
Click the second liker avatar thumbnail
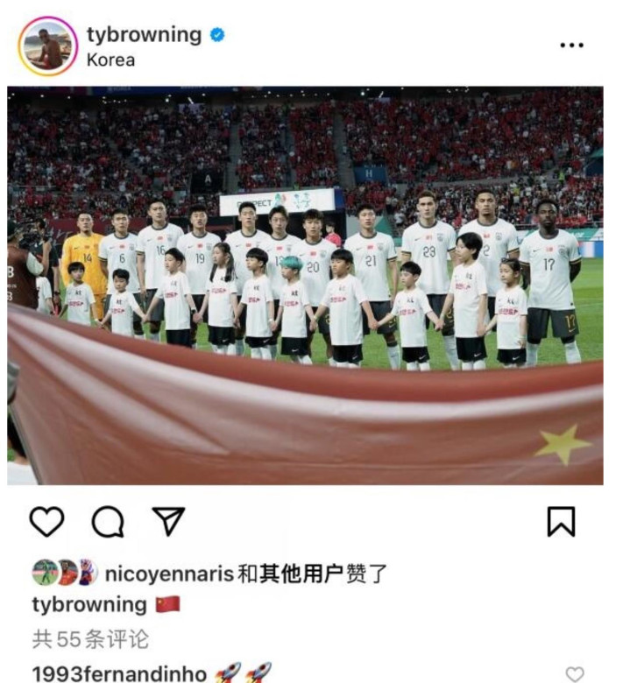coord(67,573)
